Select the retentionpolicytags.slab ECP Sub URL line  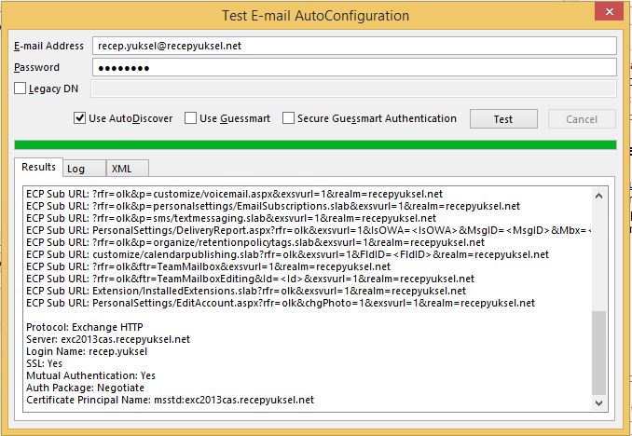tap(255, 242)
